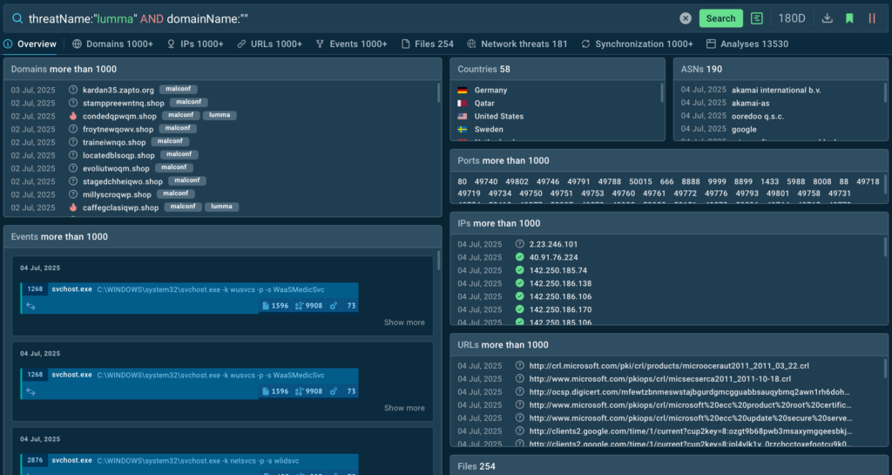Viewport: 892px width, 475px height.
Task: Click the question mark icon beside kardan35.zapto.org
Action: (x=73, y=90)
